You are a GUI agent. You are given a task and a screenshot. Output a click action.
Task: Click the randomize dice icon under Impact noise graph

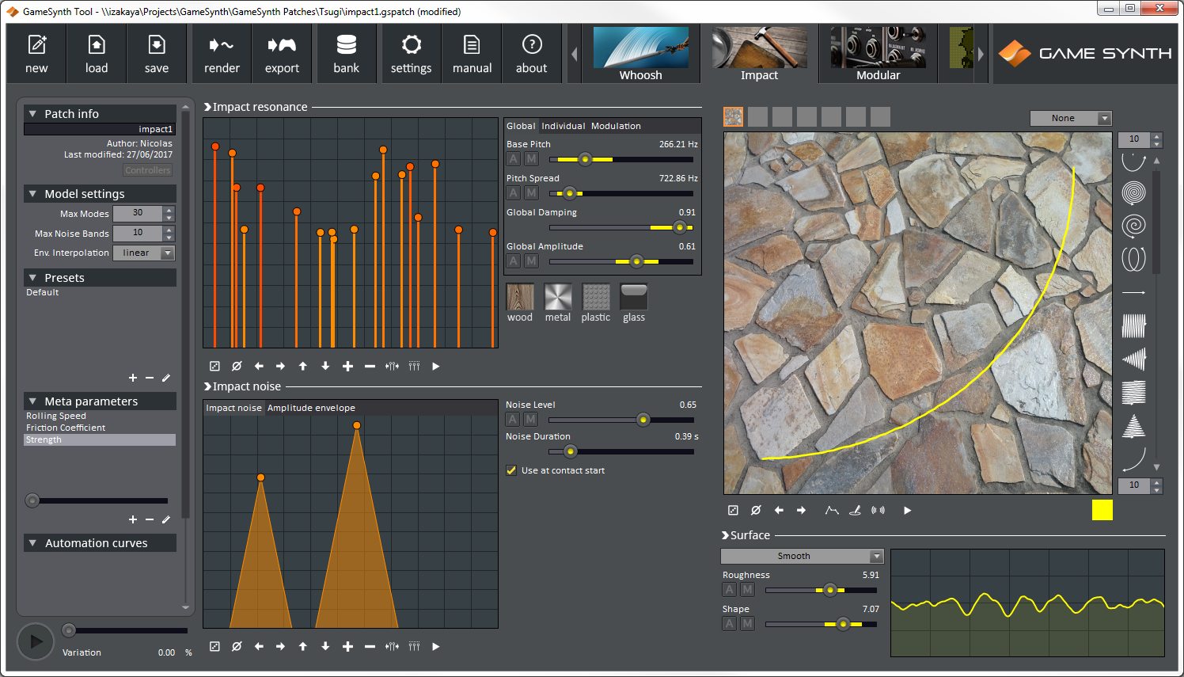click(214, 646)
